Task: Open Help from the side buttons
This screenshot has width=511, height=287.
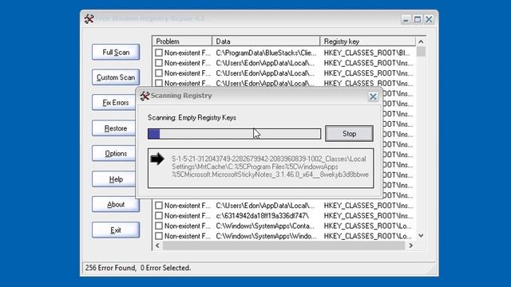Action: pos(114,179)
